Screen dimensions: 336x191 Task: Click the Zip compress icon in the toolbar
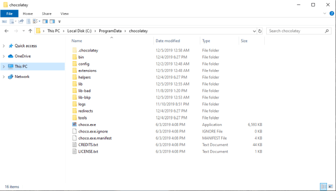click(28, 21)
